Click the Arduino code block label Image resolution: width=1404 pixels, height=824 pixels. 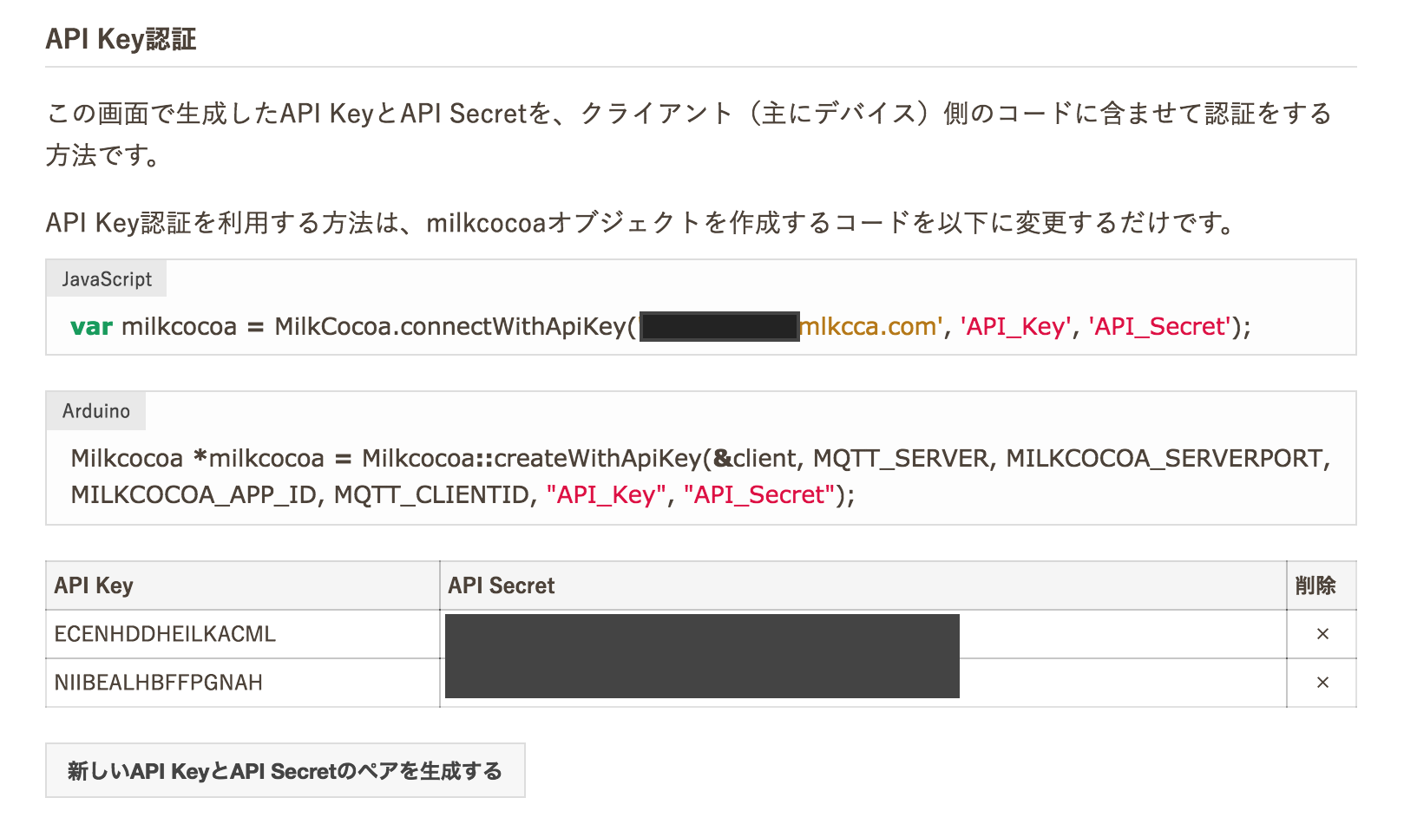click(x=96, y=410)
